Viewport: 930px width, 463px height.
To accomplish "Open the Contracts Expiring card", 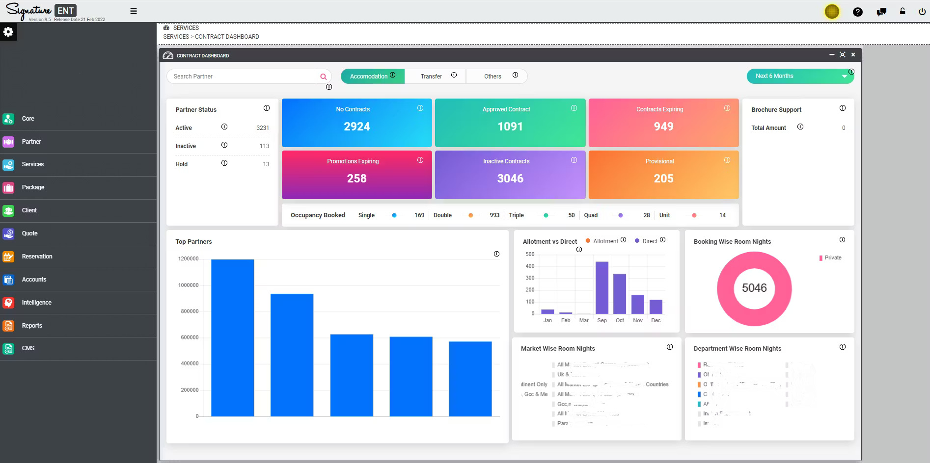I will click(663, 123).
